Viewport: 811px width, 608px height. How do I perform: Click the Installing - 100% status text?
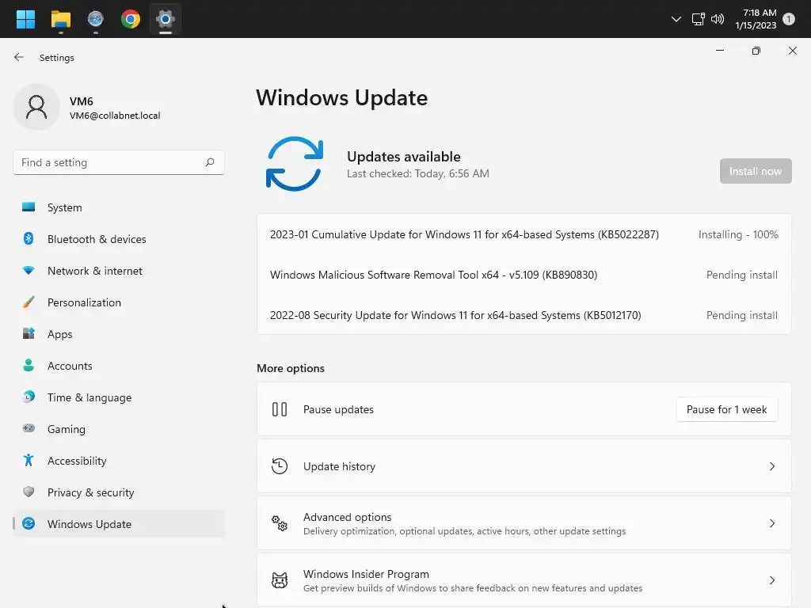tap(738, 234)
